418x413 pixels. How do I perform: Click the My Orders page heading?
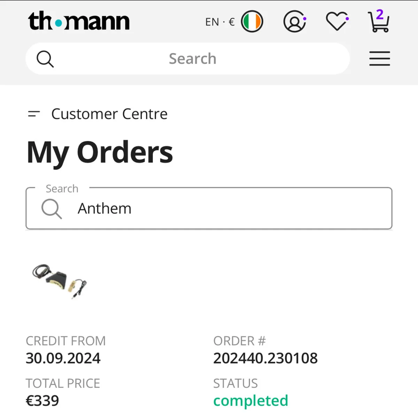click(100, 152)
